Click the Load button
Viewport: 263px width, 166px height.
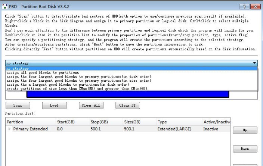click(54, 105)
